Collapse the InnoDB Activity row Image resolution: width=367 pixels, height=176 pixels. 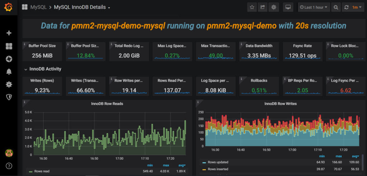pyautogui.click(x=42, y=69)
